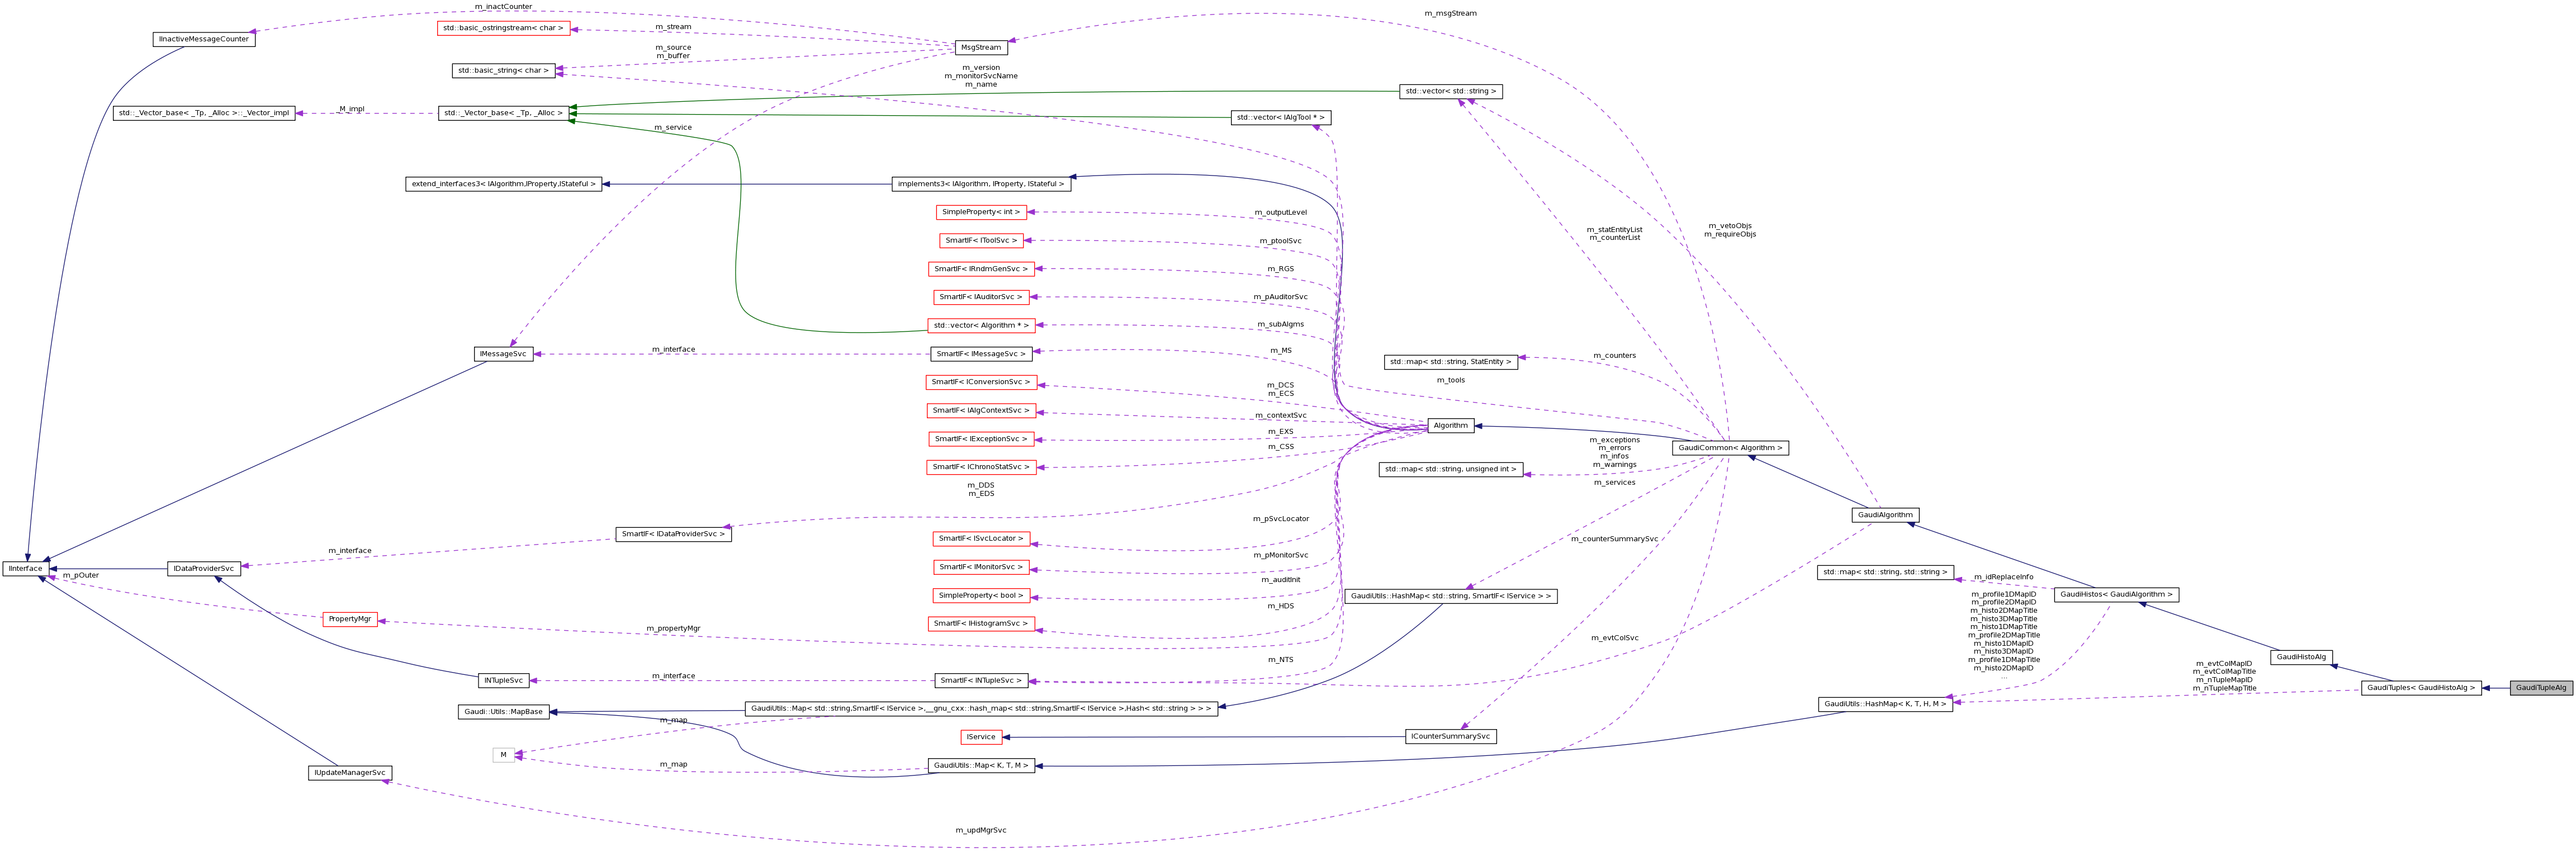Open the IInactiveMessageCounter node
This screenshot has width=2576, height=851.
[x=204, y=39]
